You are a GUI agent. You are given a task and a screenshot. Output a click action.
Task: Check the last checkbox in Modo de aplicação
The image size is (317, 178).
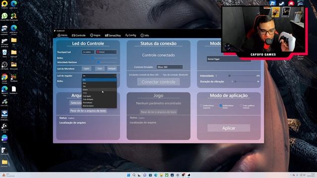241,105
